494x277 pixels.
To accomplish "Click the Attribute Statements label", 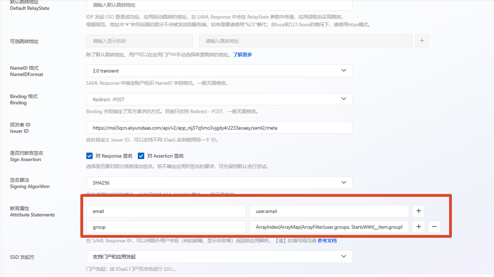I will coord(32,215).
